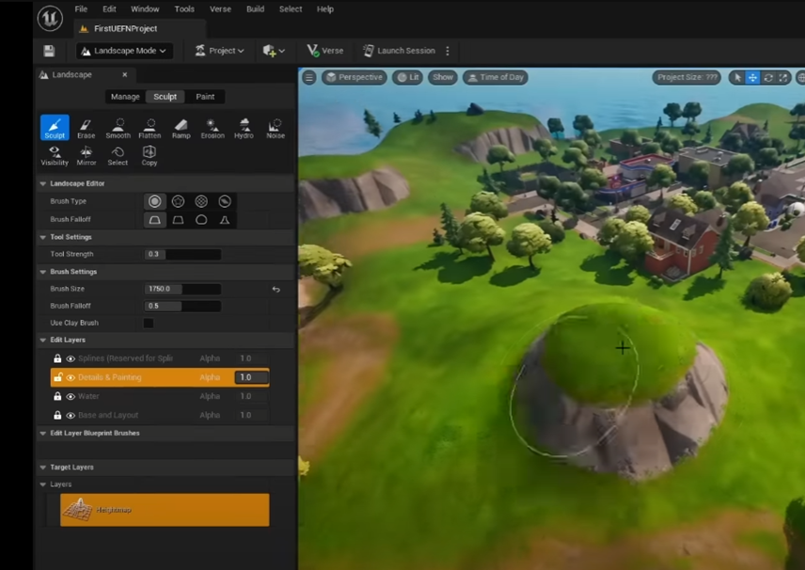Collapse the Tool Settings section
The height and width of the screenshot is (570, 805).
coord(43,237)
